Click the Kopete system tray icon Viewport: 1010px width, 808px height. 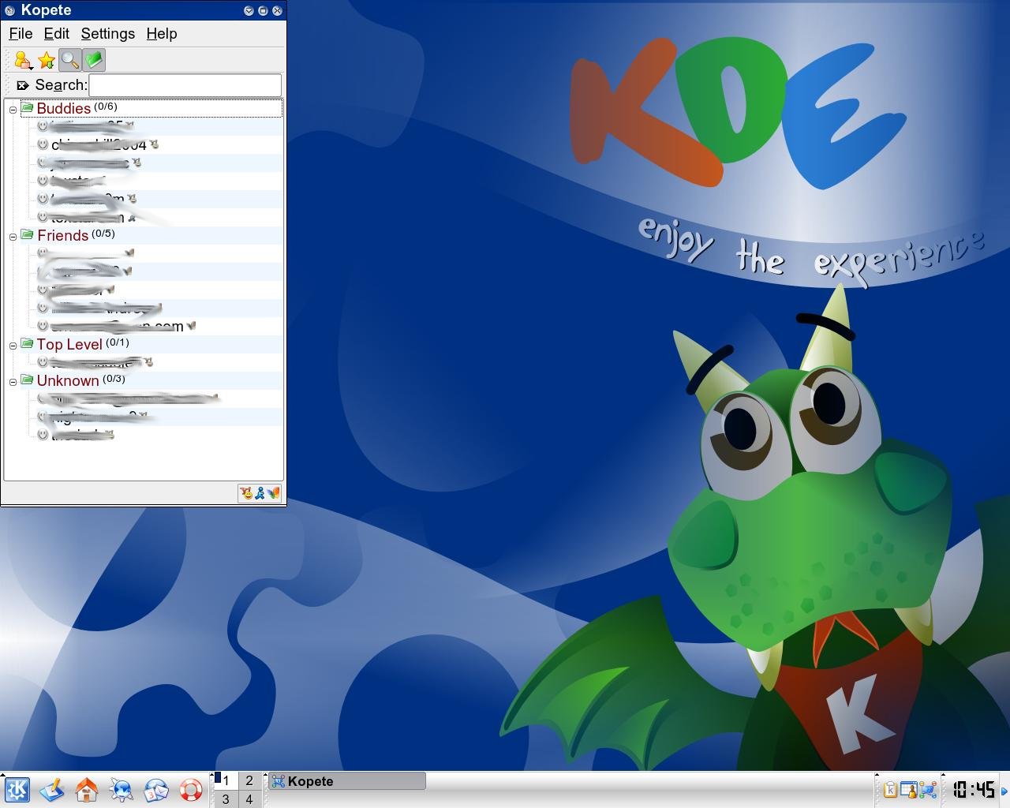928,790
